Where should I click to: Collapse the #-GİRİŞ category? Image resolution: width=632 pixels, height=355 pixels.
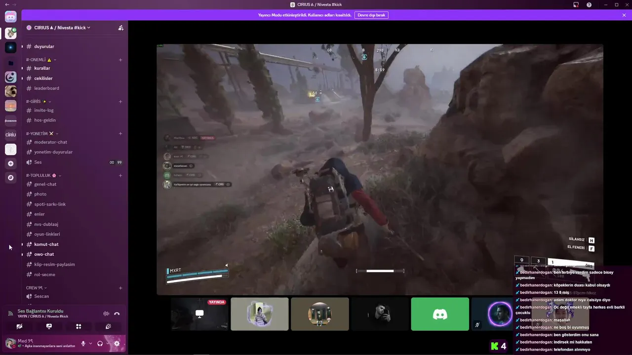pos(39,102)
